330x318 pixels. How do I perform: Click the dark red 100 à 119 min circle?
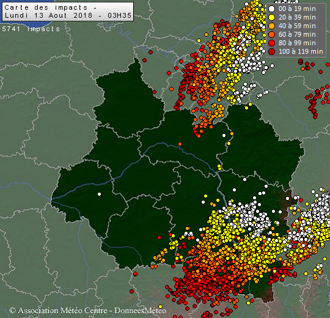click(x=272, y=51)
